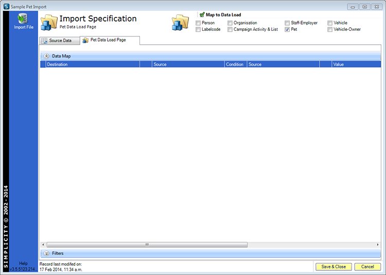The image size is (386, 275).
Task: Click the Cancel button
Action: coord(367,267)
